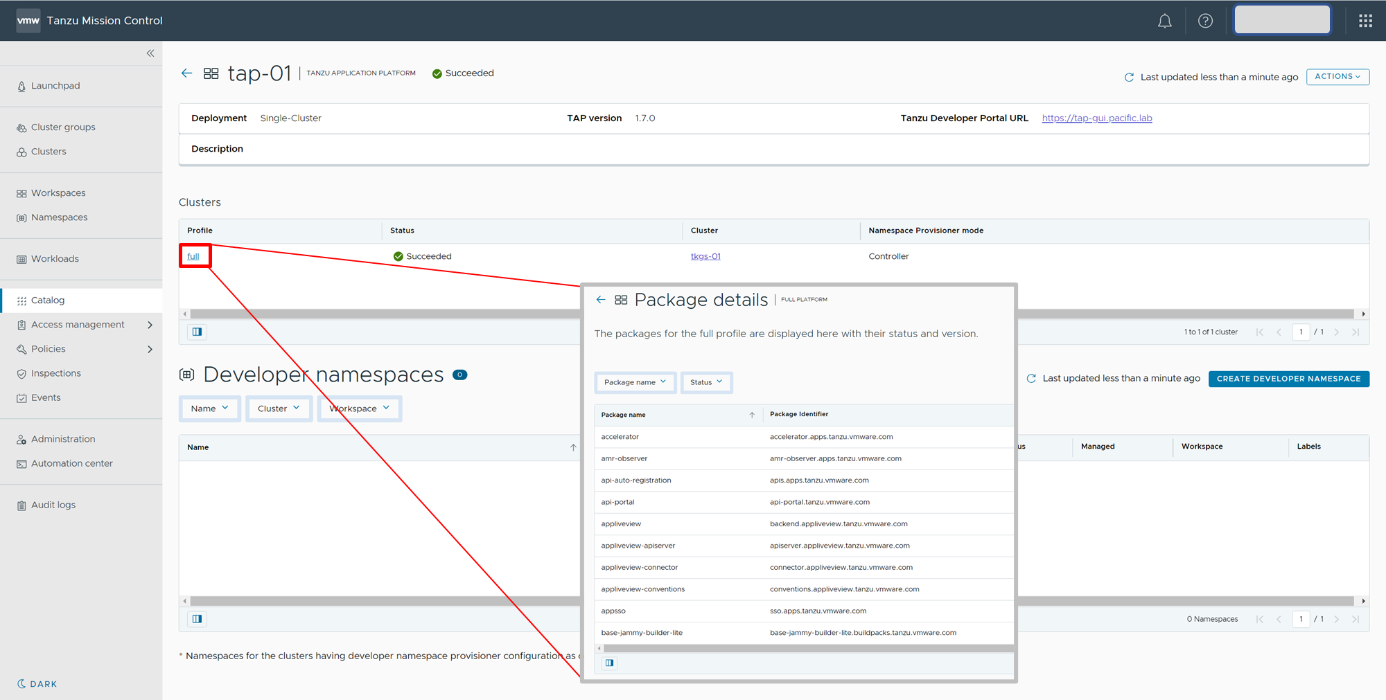Select Workloads in the sidebar
Image resolution: width=1386 pixels, height=700 pixels.
point(55,259)
